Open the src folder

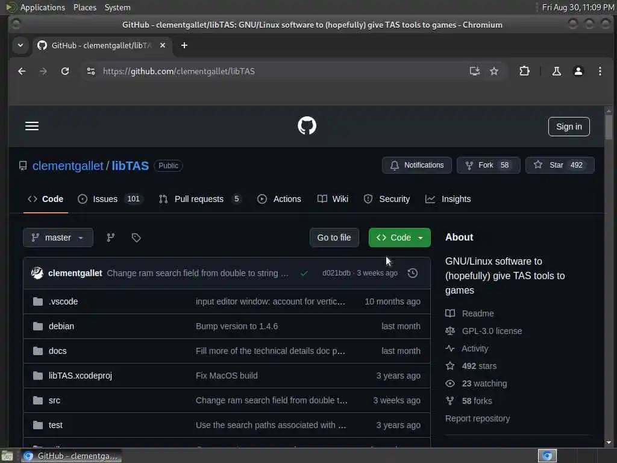coord(54,400)
